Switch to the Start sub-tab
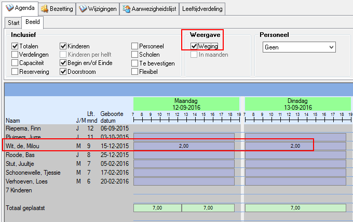Screen dimensions: 353x222 coord(13,22)
